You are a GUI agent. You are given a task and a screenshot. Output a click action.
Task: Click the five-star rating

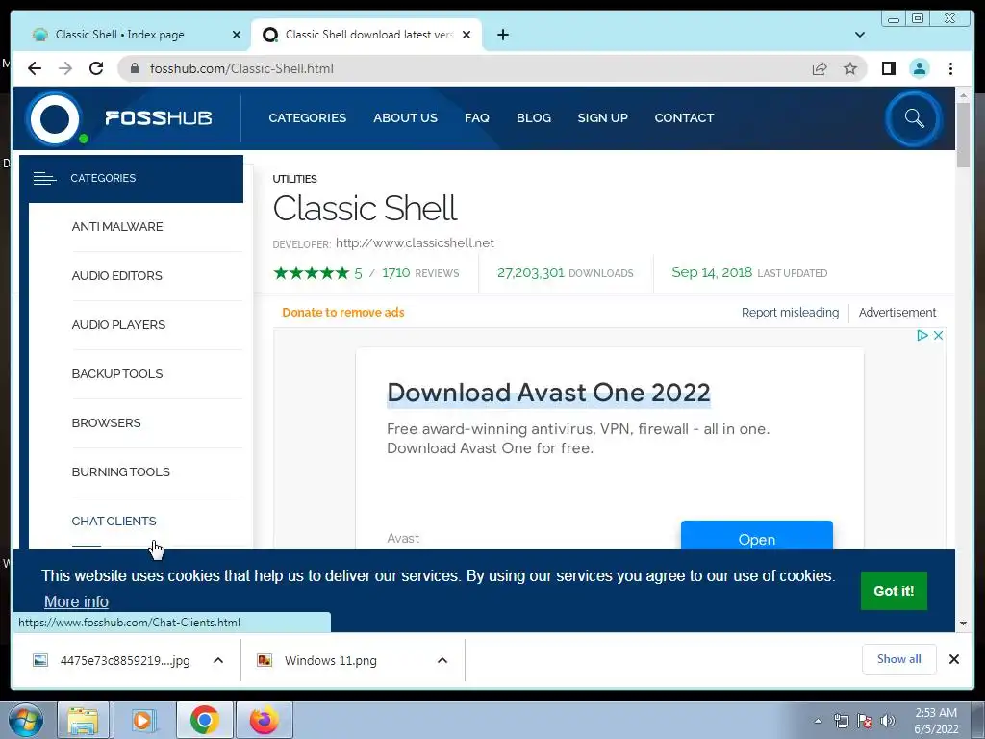[x=311, y=272]
